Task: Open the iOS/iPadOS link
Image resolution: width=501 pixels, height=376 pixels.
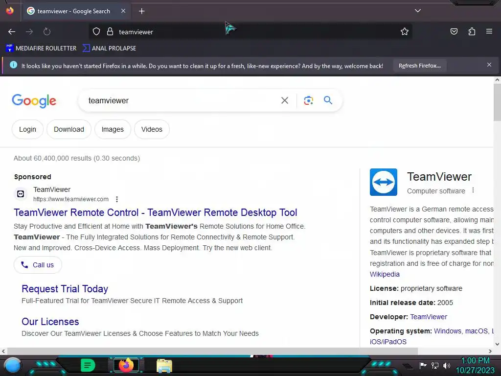Action: point(388,342)
